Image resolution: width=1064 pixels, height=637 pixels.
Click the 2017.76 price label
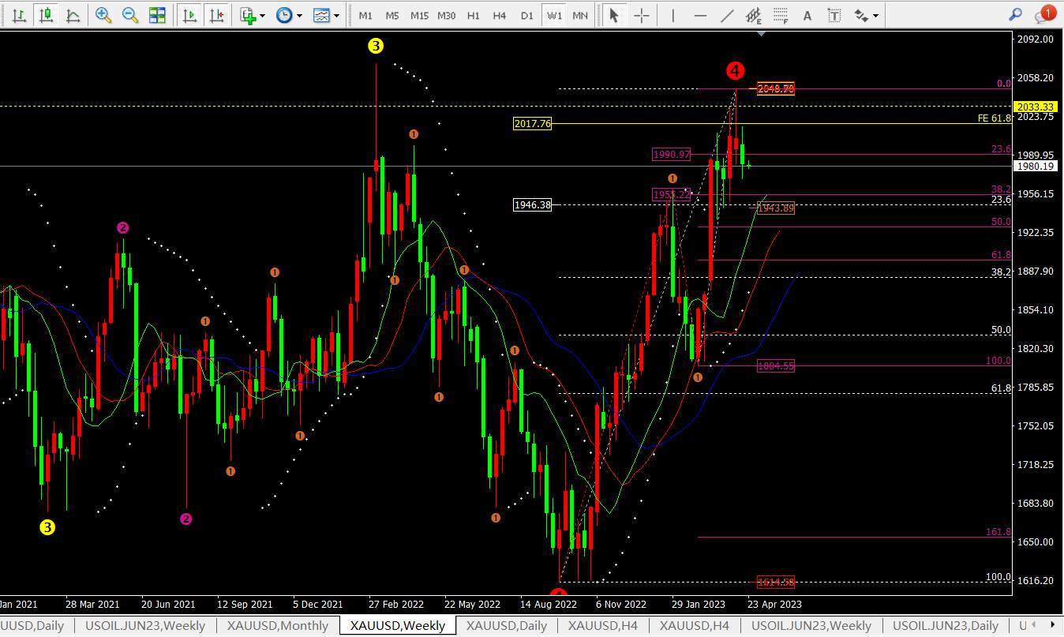point(533,124)
